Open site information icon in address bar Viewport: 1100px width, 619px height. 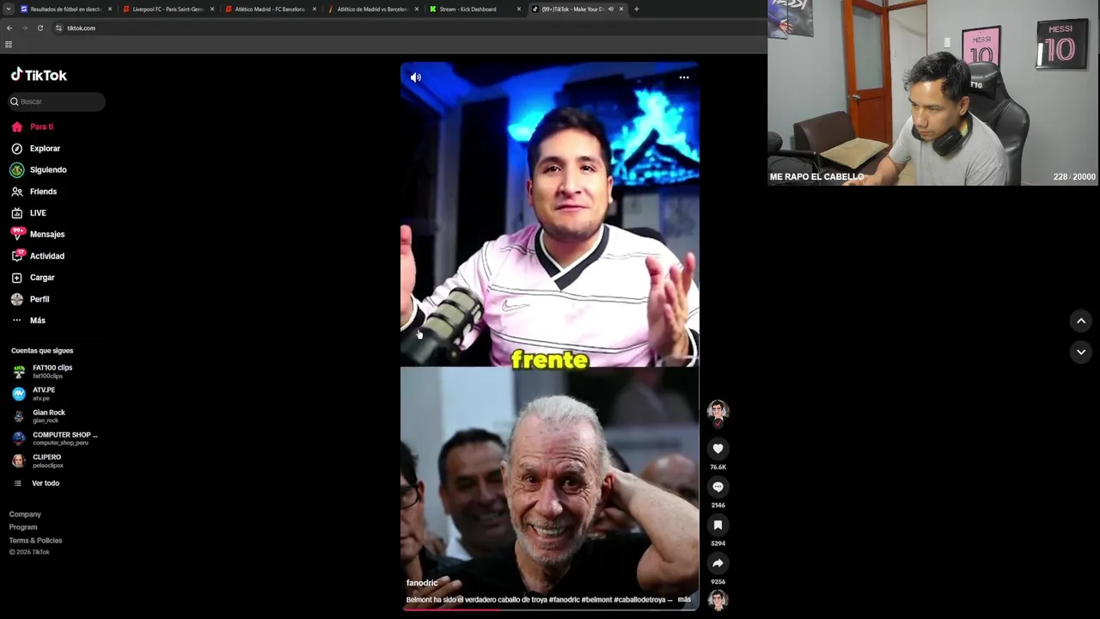pos(58,28)
